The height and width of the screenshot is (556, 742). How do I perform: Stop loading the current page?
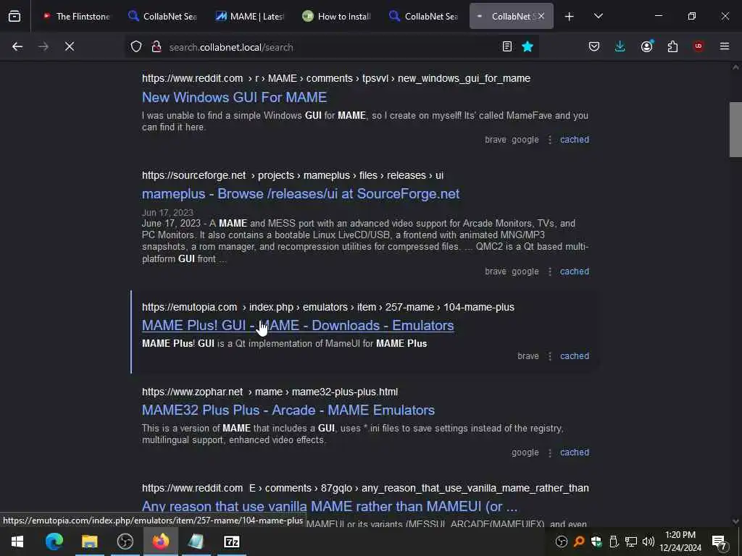(70, 46)
